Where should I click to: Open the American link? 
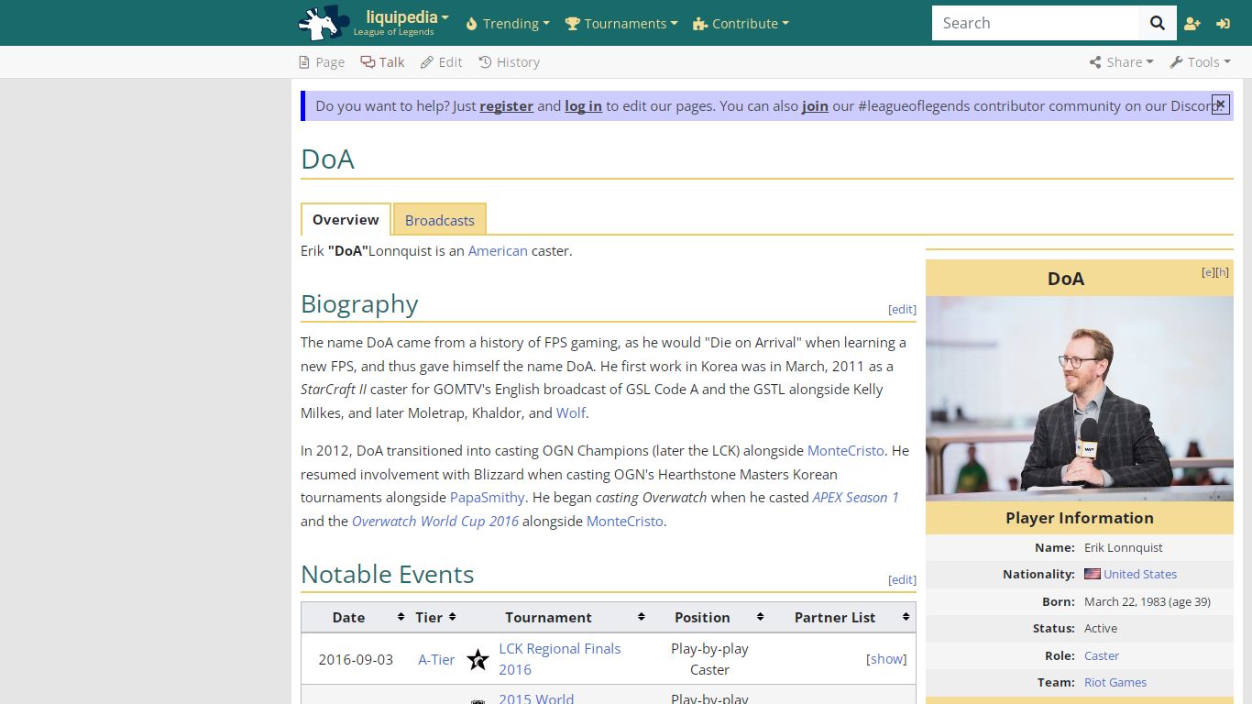[498, 251]
